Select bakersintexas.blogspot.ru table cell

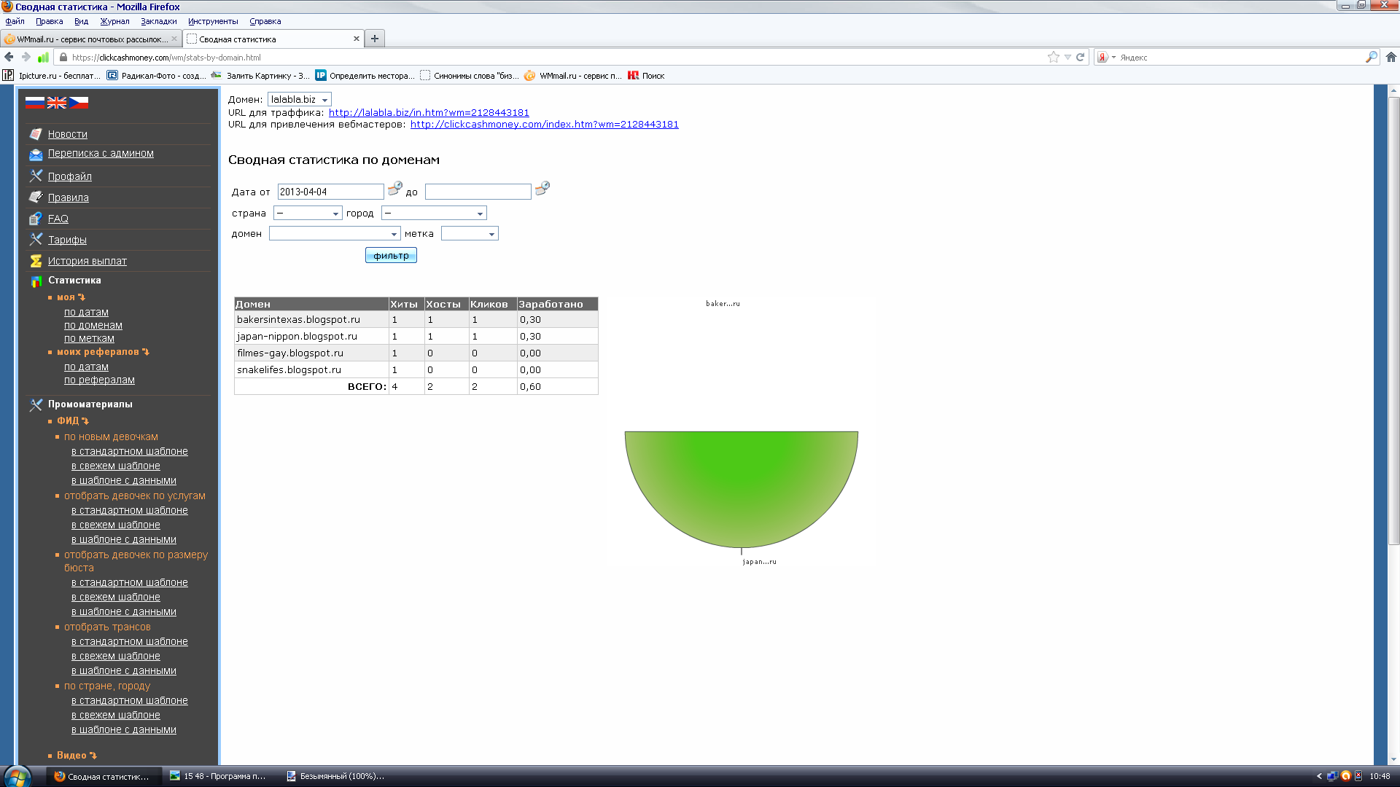pyautogui.click(x=311, y=319)
